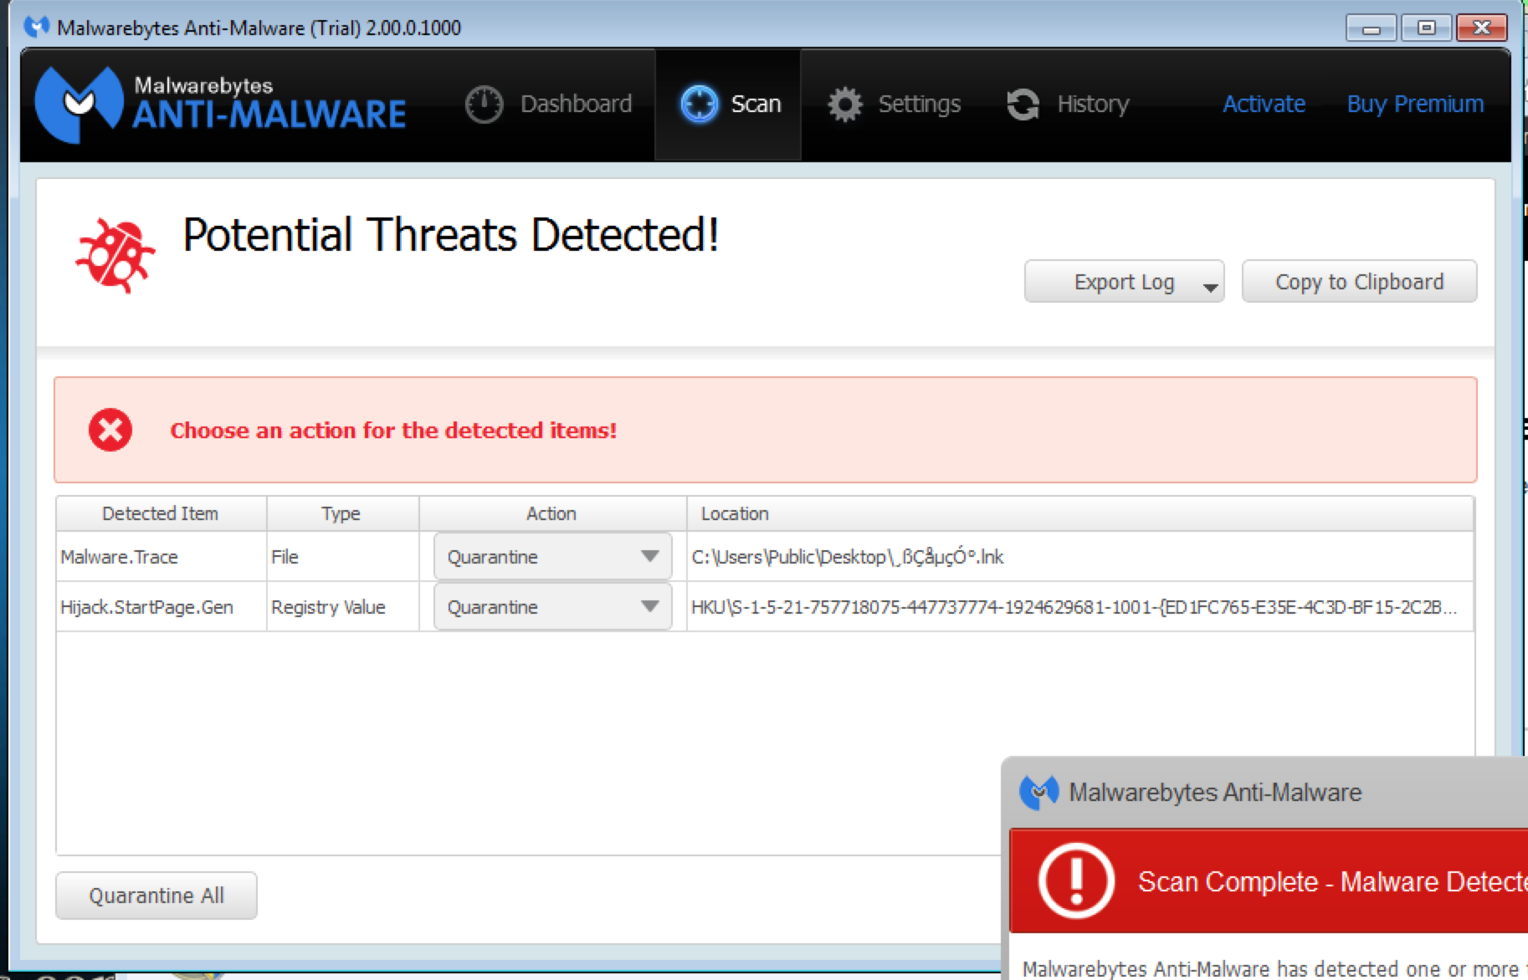
Task: Sort by Type column header
Action: tap(341, 513)
